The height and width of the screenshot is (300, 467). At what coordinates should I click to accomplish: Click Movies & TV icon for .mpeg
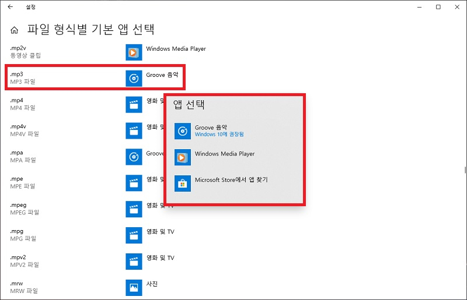(134, 209)
